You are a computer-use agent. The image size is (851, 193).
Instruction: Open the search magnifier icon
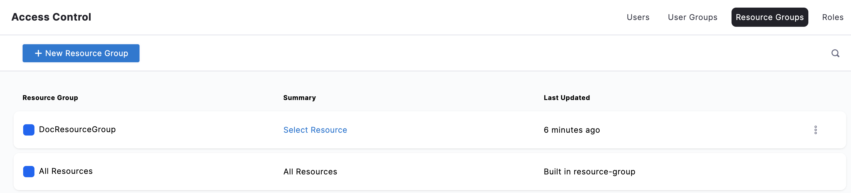point(835,53)
